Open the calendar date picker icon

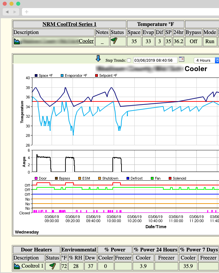[x=182, y=59]
